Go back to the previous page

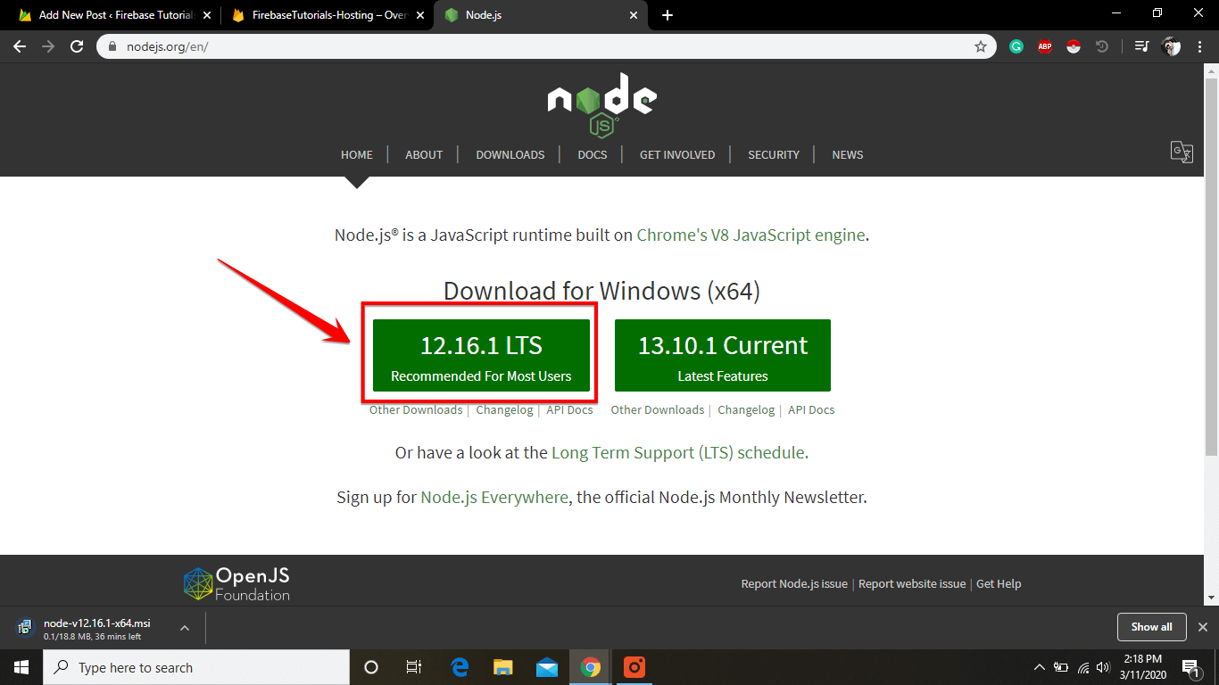pyautogui.click(x=20, y=46)
